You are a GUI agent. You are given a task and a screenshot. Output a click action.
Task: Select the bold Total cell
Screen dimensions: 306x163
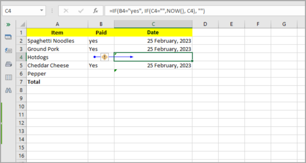(57, 82)
